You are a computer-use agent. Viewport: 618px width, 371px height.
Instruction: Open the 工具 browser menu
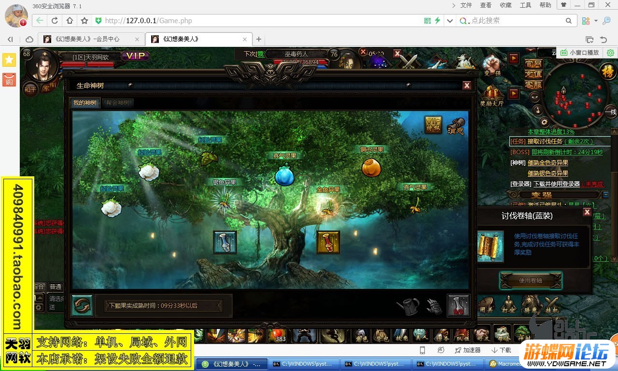pyautogui.click(x=525, y=5)
